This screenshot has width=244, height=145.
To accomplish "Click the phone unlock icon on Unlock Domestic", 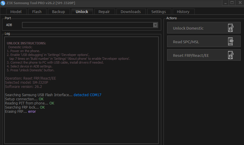I will click(231, 28).
